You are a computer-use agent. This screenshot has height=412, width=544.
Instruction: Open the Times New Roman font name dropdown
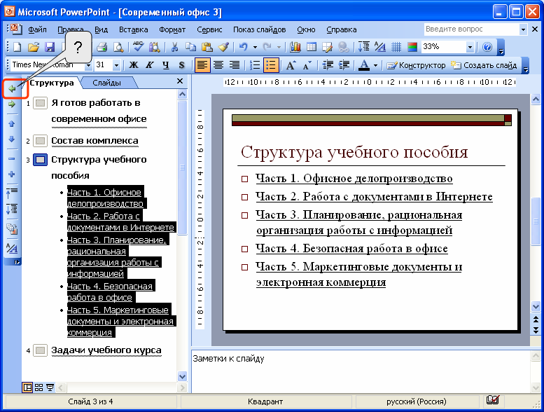point(88,65)
